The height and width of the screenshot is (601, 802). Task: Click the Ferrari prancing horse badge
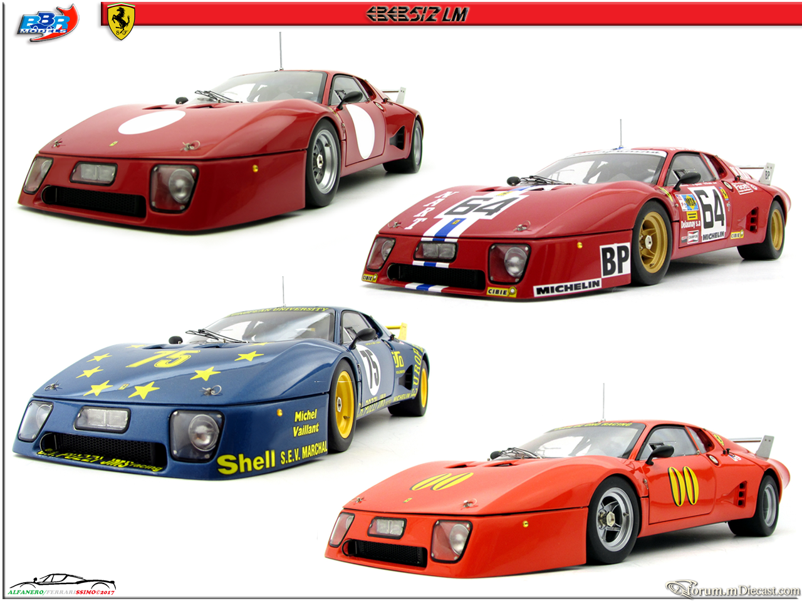pos(121,22)
